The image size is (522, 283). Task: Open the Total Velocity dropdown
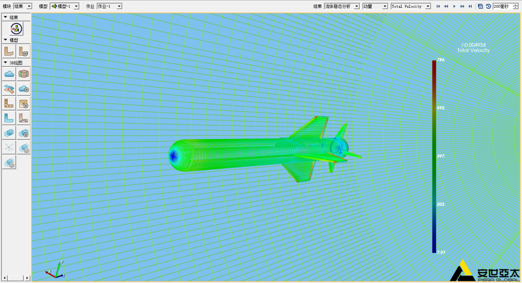(411, 6)
